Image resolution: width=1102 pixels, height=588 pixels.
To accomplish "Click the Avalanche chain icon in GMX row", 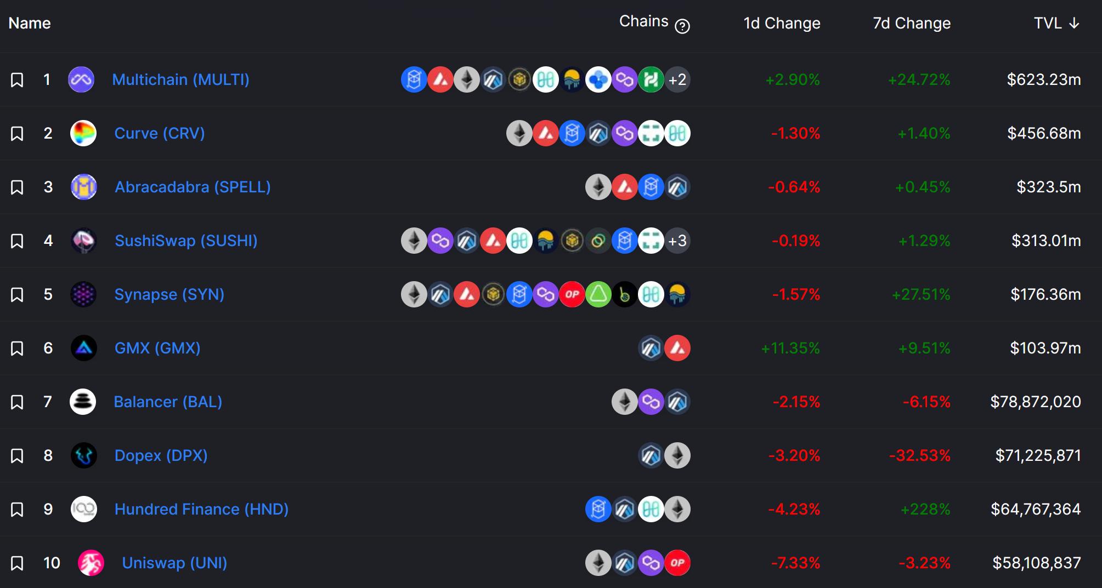I will (677, 348).
